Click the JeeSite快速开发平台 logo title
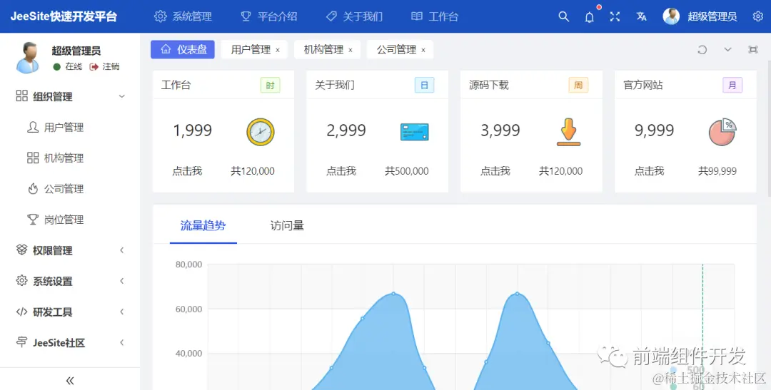The image size is (771, 390). (x=64, y=16)
